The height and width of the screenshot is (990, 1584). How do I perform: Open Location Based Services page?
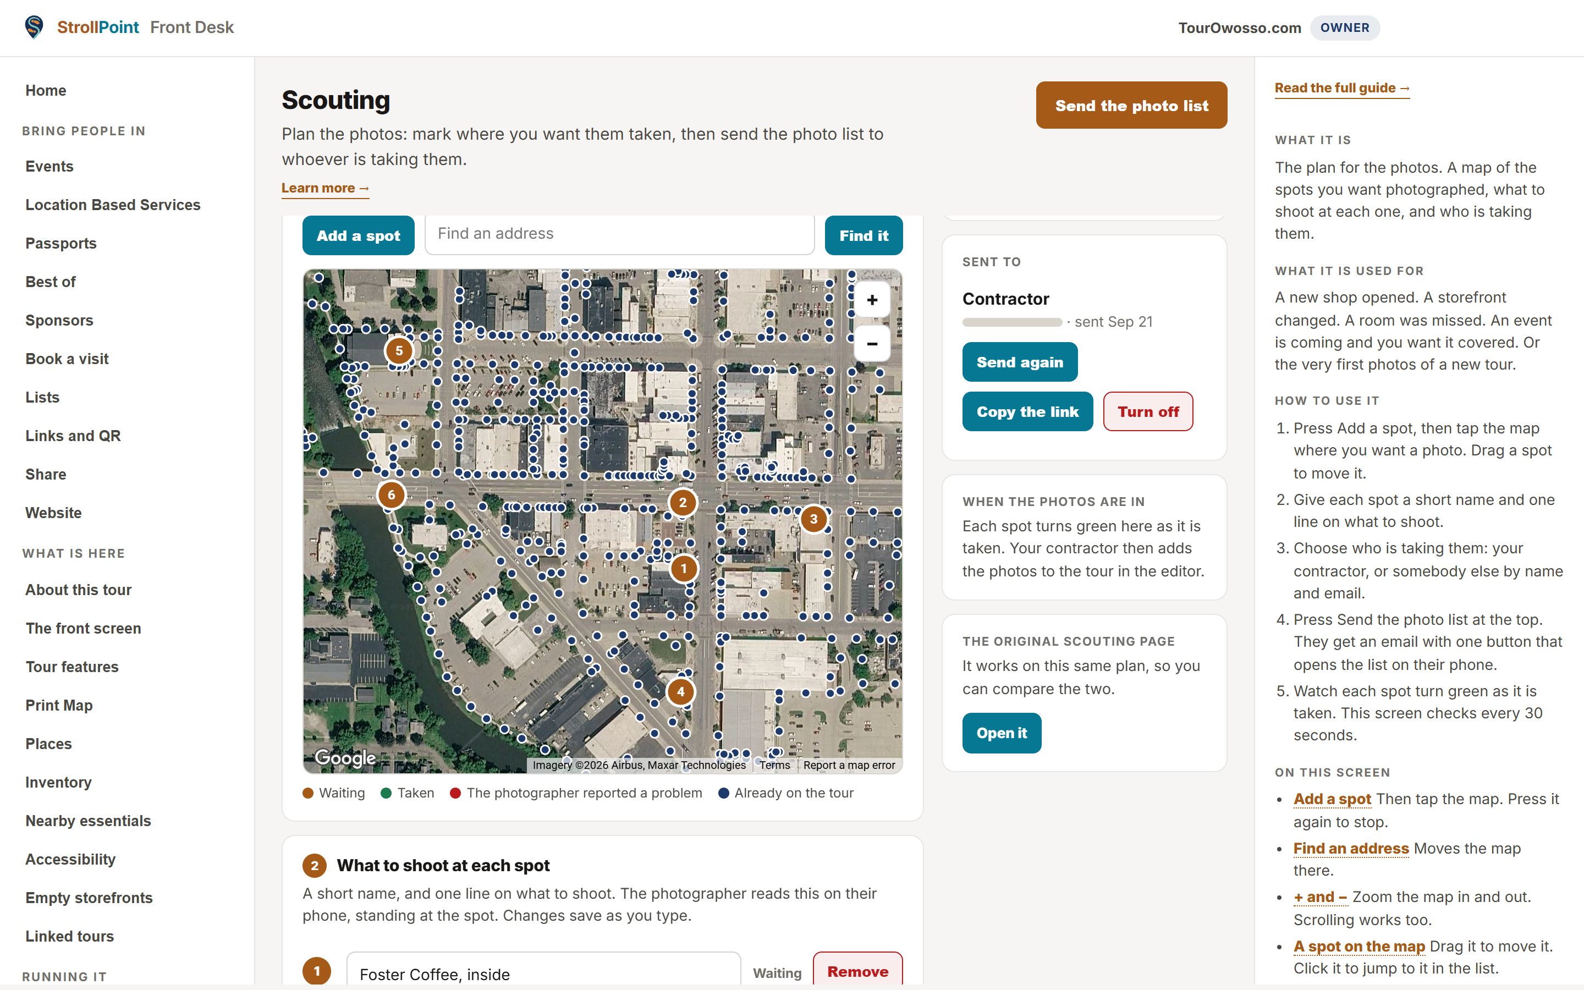click(113, 205)
